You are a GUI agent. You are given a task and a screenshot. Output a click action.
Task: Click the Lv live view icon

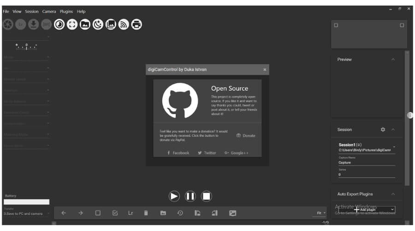tap(21, 24)
